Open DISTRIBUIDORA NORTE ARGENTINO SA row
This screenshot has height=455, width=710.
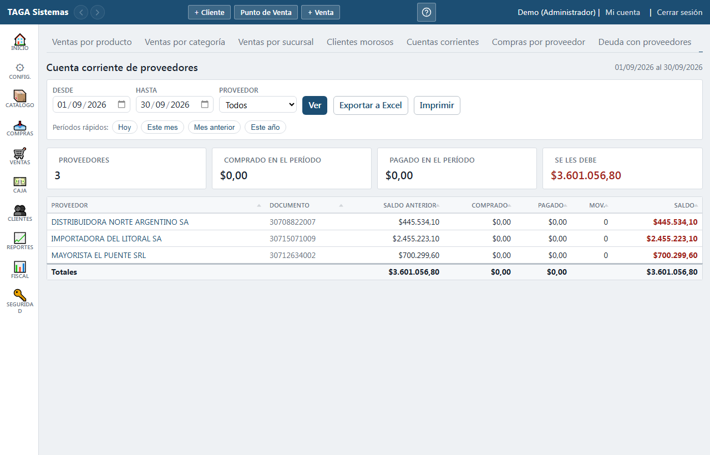tap(374, 222)
